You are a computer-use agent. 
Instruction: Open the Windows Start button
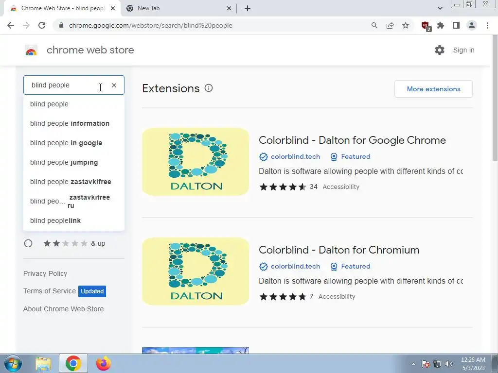13,363
